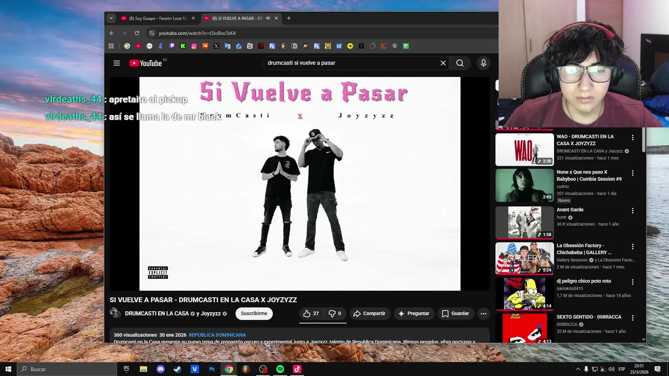Play dj peligro chico poto roto thumbnail
The width and height of the screenshot is (669, 376).
point(525,293)
